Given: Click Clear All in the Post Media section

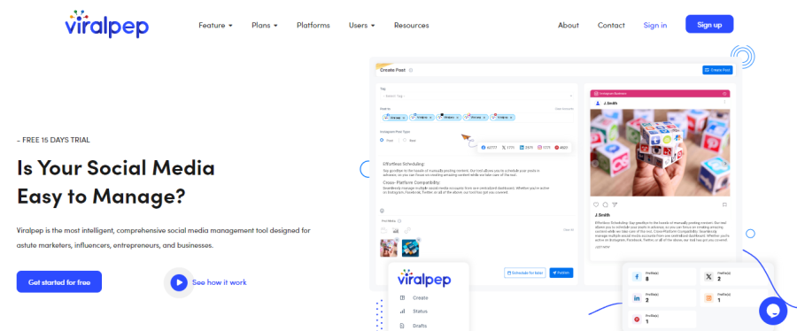Looking at the screenshot, I should [x=569, y=230].
